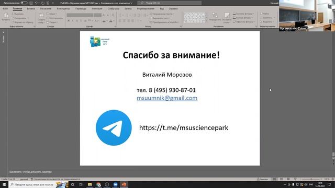Toggle the AutoSave switch off
This screenshot has width=335, height=188.
tap(24, 3)
